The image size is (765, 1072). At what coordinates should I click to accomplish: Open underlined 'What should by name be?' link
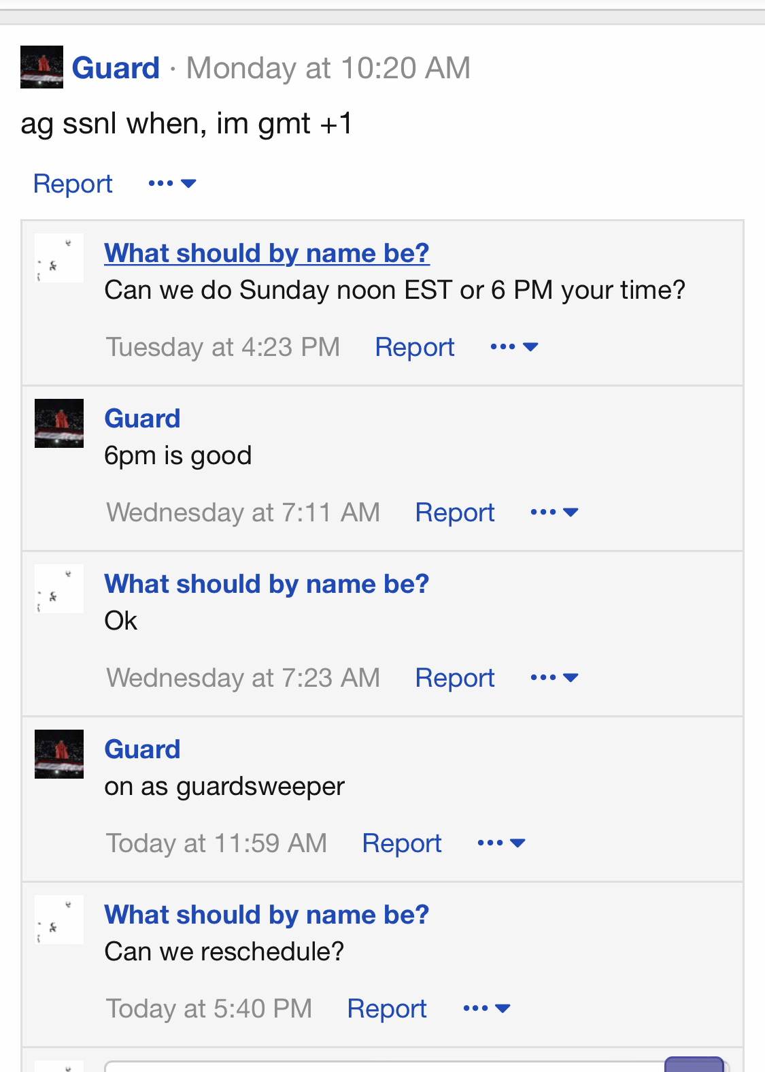267,253
